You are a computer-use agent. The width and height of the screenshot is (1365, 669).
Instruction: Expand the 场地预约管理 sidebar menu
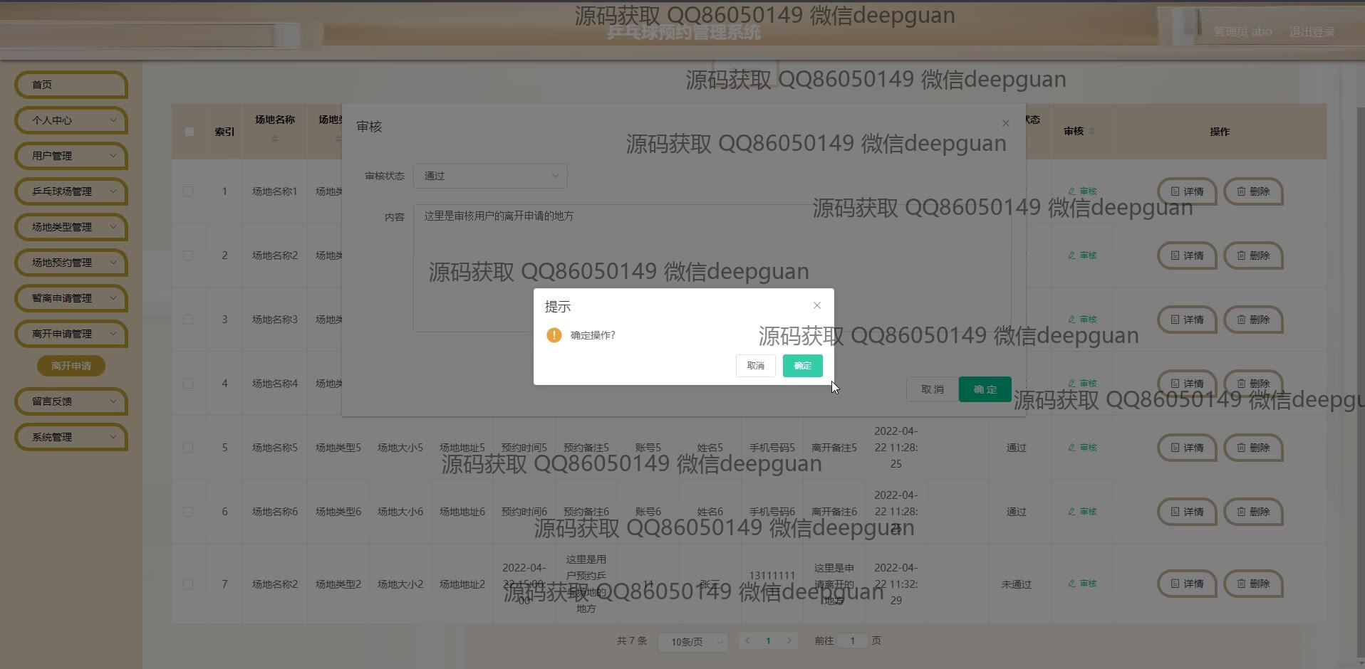coord(71,263)
